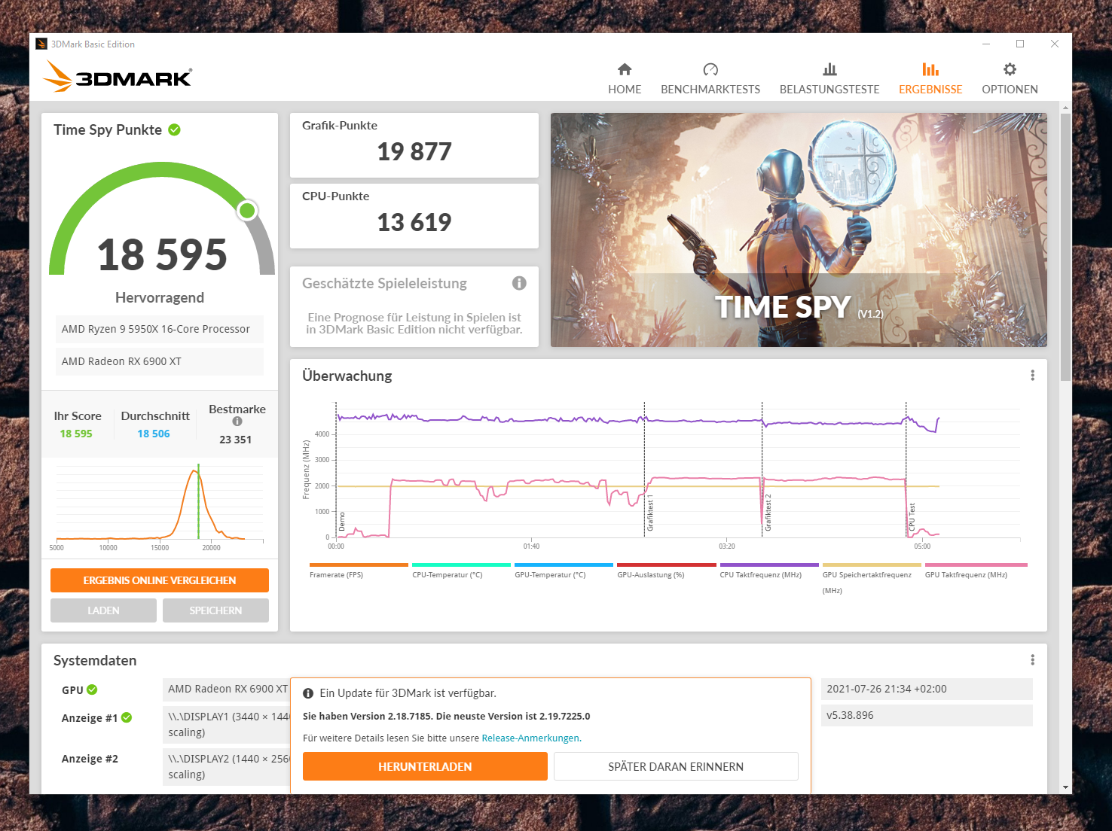
Task: Switch to the HOME tab
Action: click(625, 89)
